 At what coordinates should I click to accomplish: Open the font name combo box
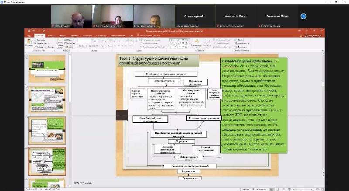point(84,41)
